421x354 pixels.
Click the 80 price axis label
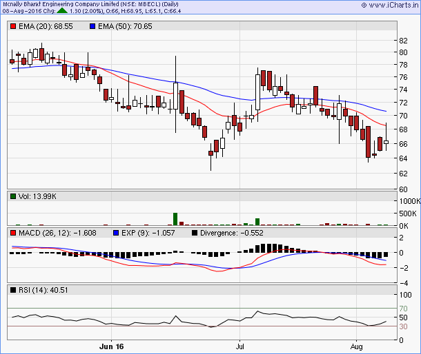coord(403,52)
